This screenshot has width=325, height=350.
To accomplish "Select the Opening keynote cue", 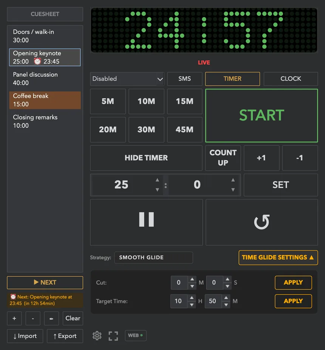I will pyautogui.click(x=45, y=57).
